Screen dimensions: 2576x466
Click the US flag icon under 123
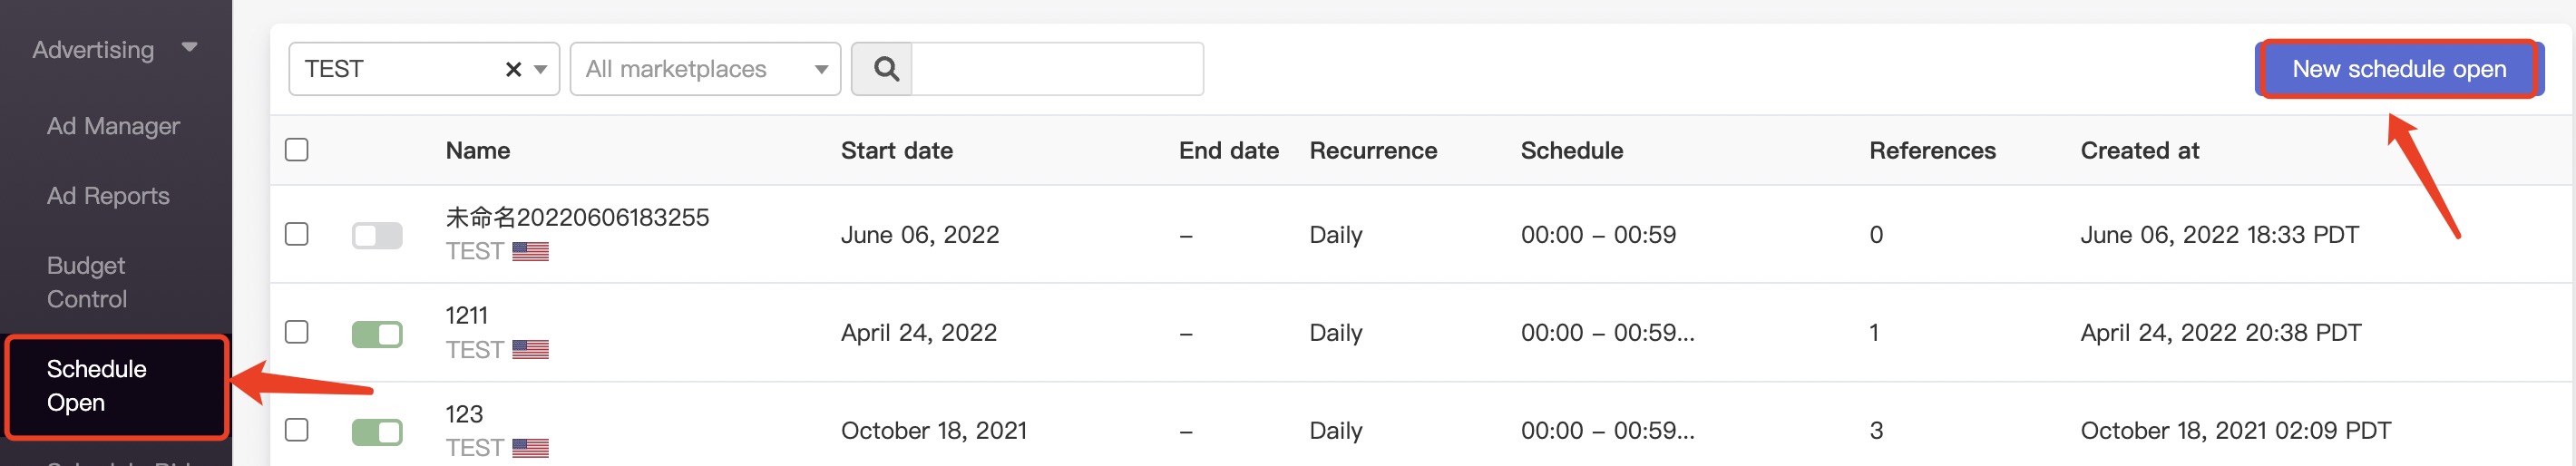coord(530,447)
